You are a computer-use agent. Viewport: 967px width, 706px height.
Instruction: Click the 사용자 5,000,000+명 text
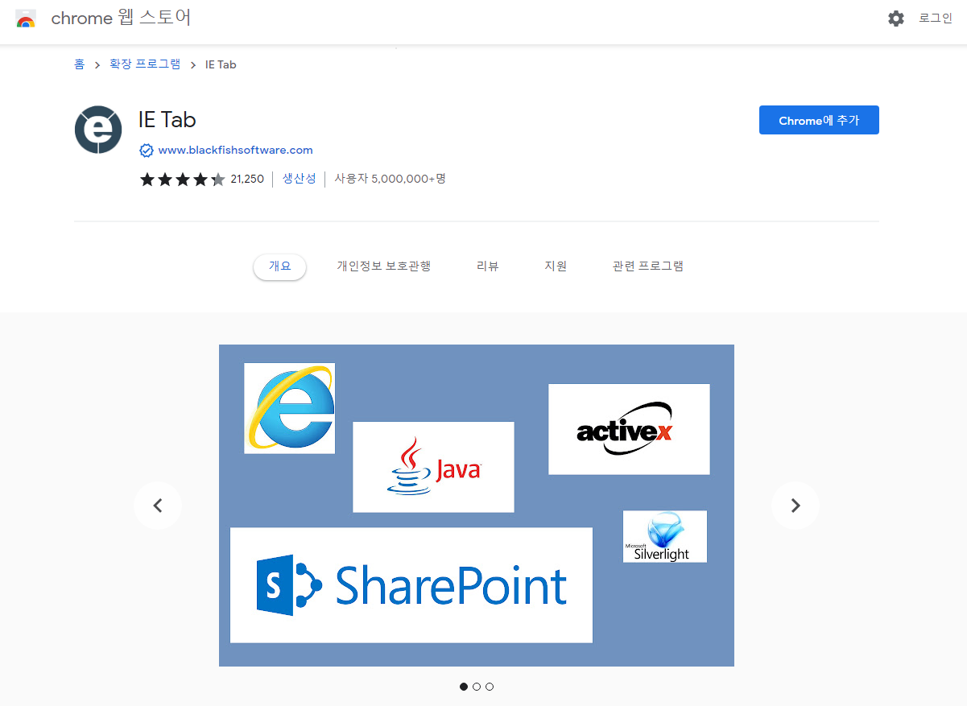391,179
